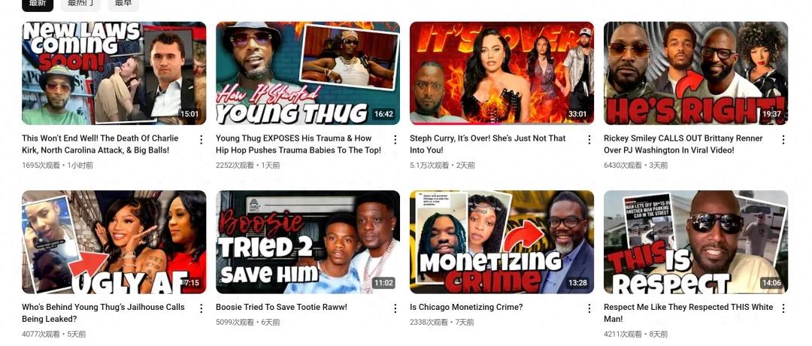This screenshot has height=346, width=812.
Task: Select the 最早 sort chip
Action: 123,4
